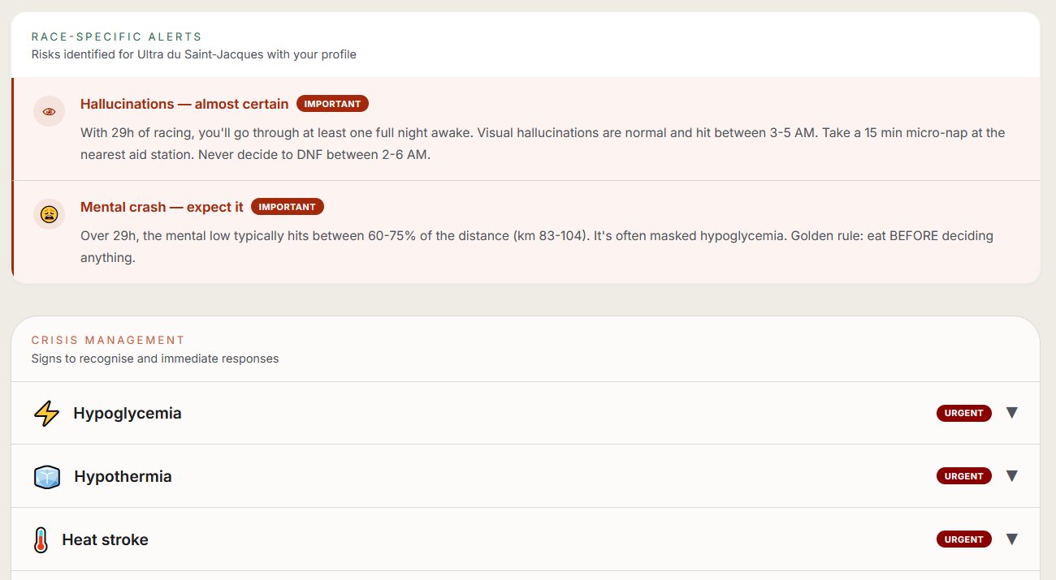Click the URGENT badge in Heat stroke row

964,539
